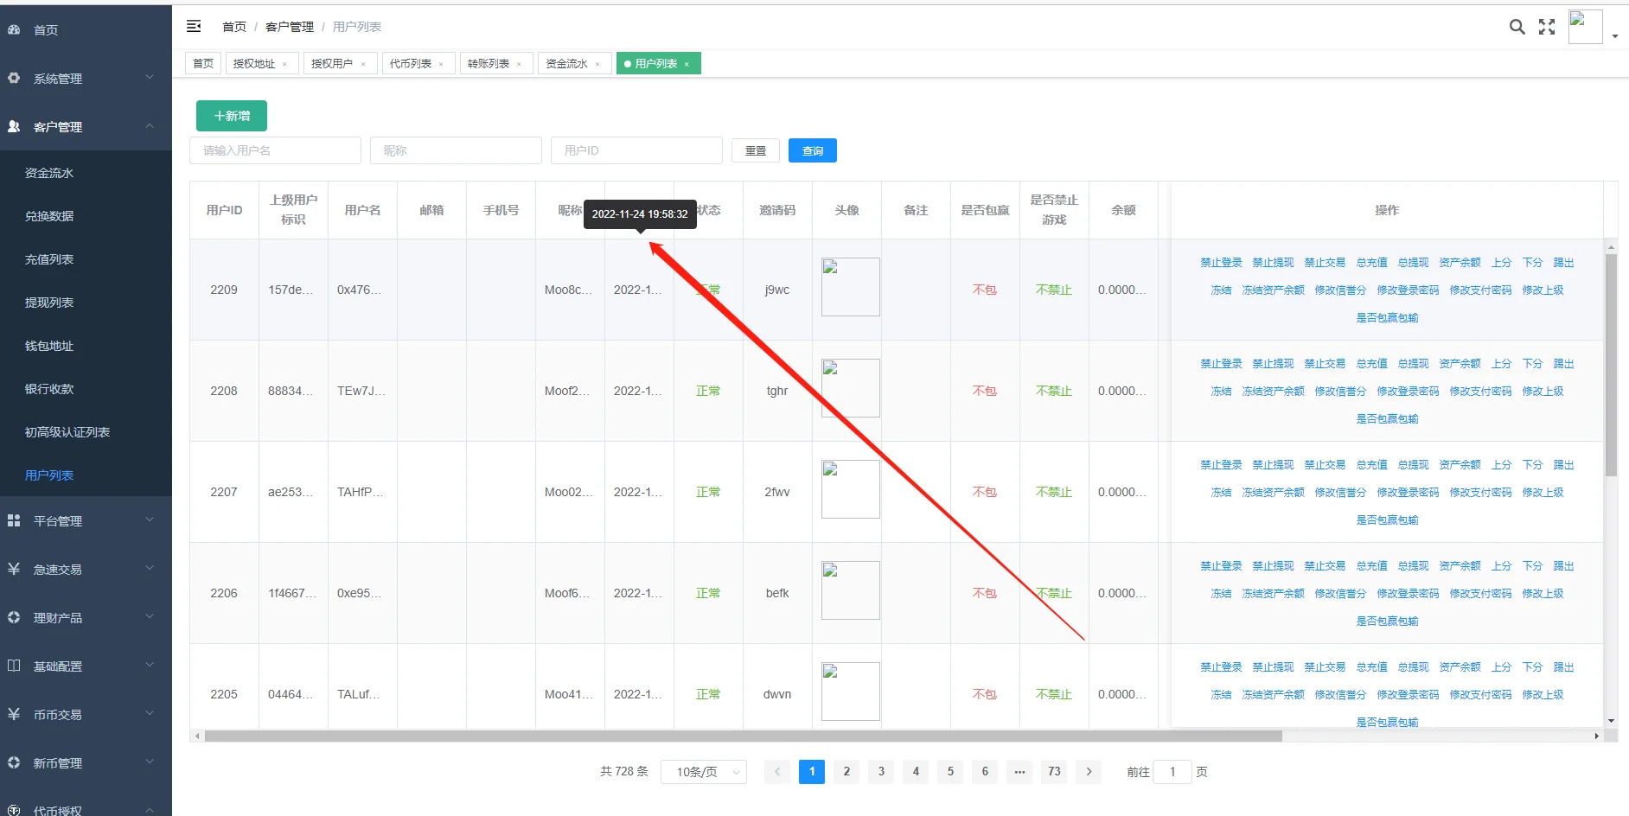Switch to the 代币列表 tab
The width and height of the screenshot is (1629, 816).
click(411, 64)
